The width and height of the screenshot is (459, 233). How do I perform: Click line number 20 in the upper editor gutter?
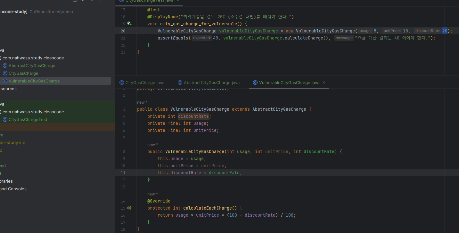pos(123,31)
